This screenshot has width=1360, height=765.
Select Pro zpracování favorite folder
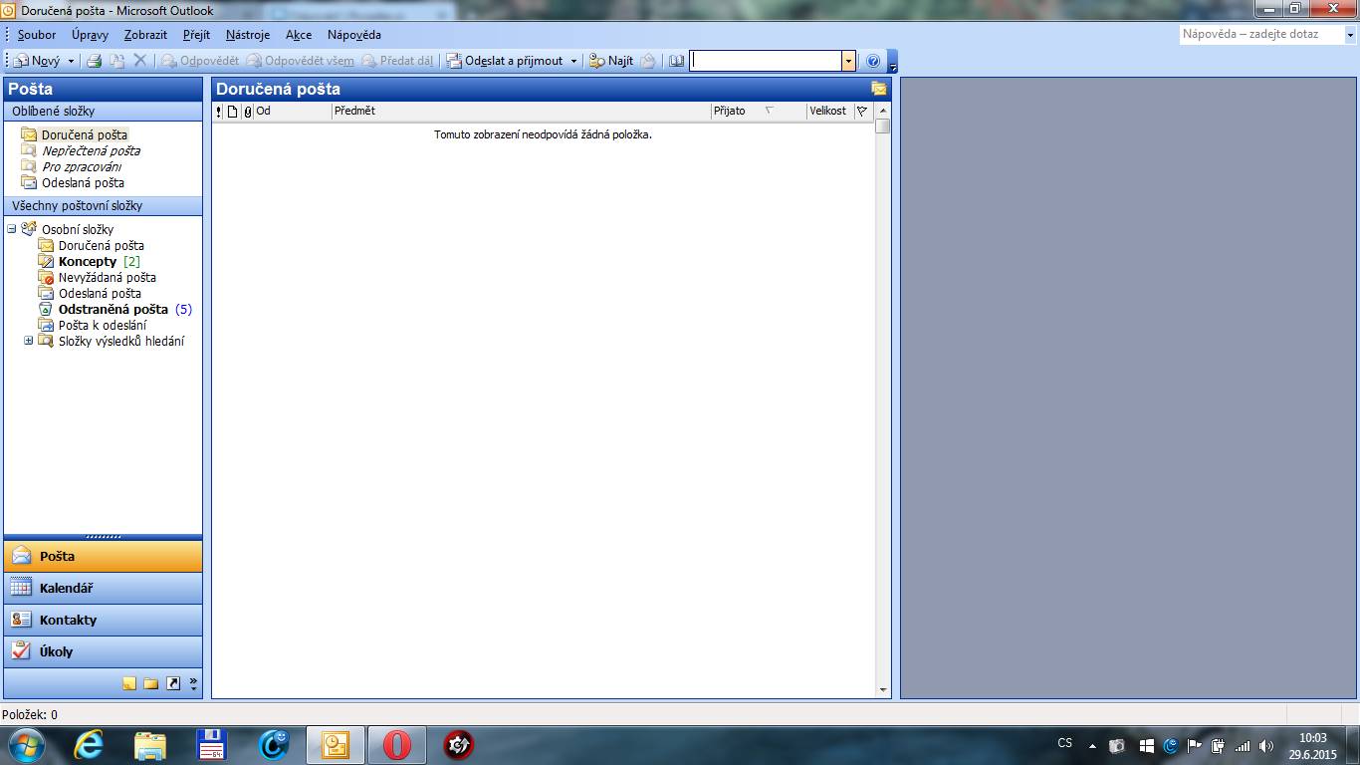click(82, 166)
